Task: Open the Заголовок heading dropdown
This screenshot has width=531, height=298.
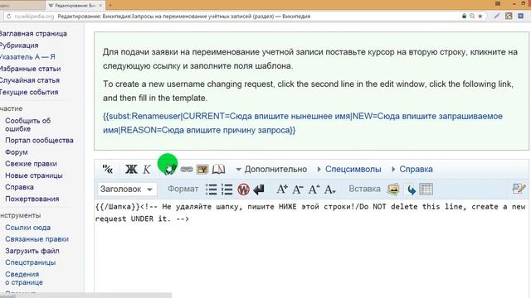Action: tap(127, 190)
